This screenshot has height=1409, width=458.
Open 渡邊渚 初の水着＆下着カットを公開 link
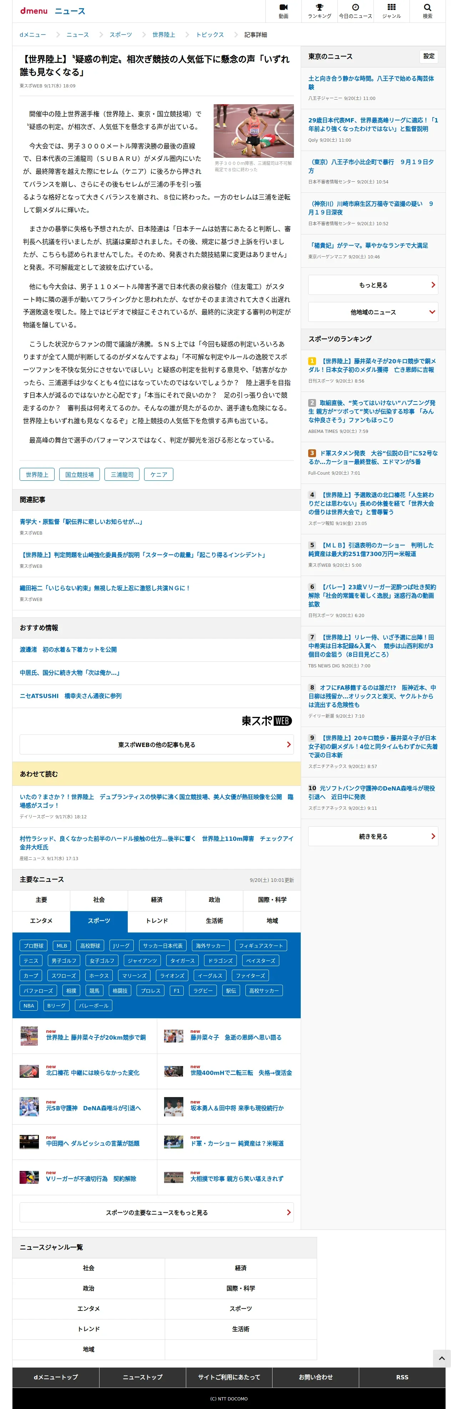68,649
